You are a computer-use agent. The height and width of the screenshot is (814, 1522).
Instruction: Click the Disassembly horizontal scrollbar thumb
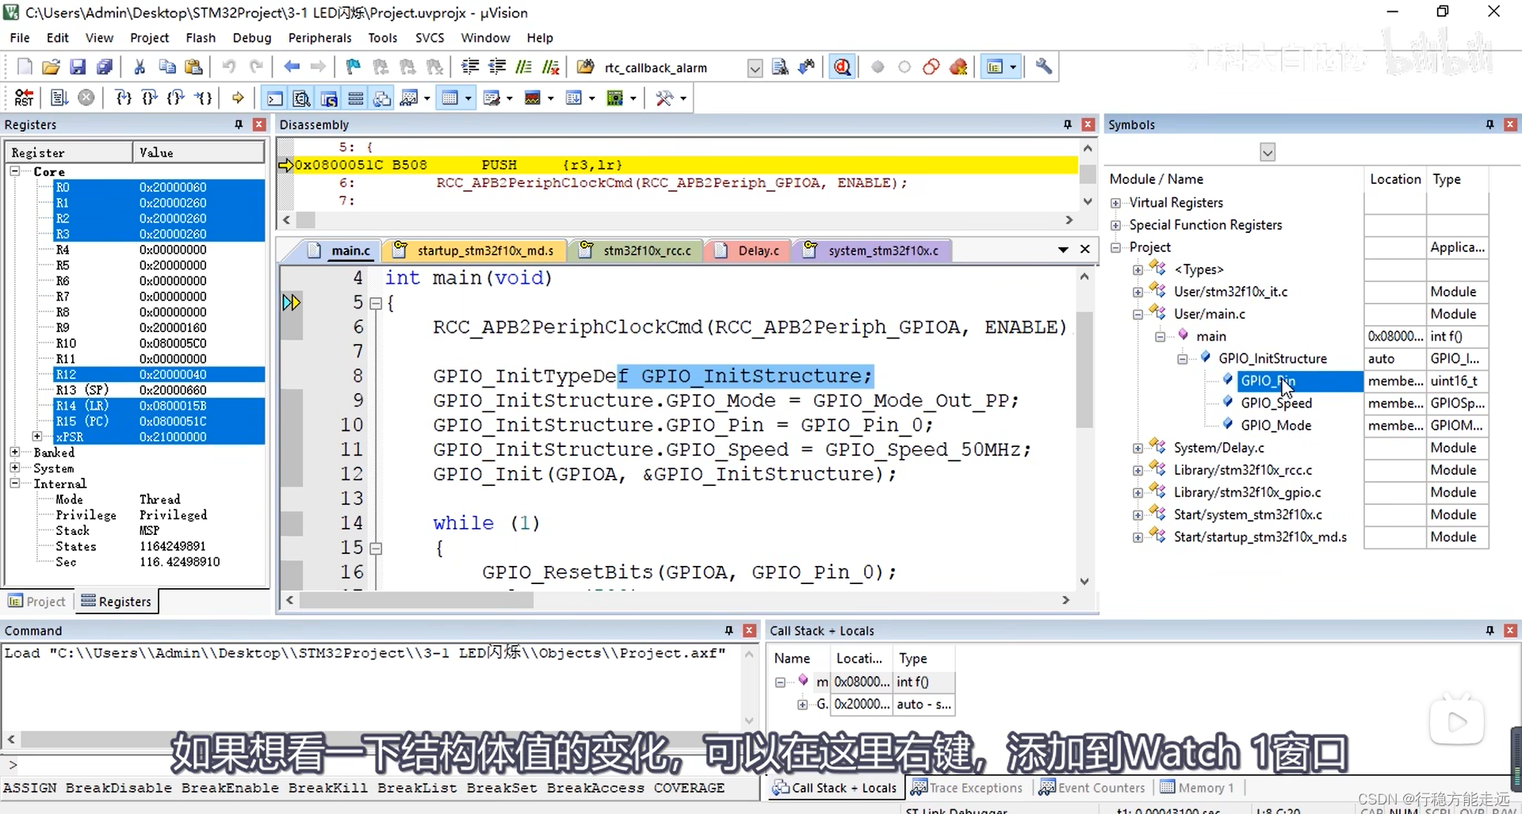coord(305,220)
